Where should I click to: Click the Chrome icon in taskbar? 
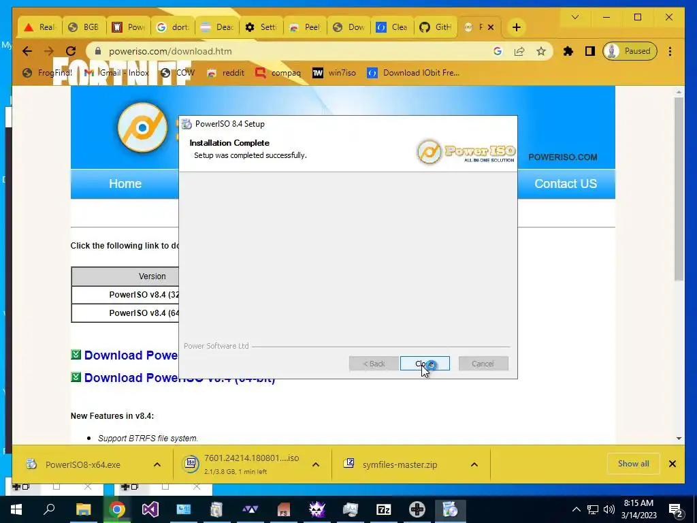click(116, 509)
